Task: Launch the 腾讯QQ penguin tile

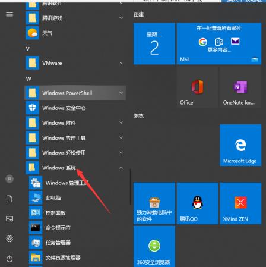Action: coord(198,203)
